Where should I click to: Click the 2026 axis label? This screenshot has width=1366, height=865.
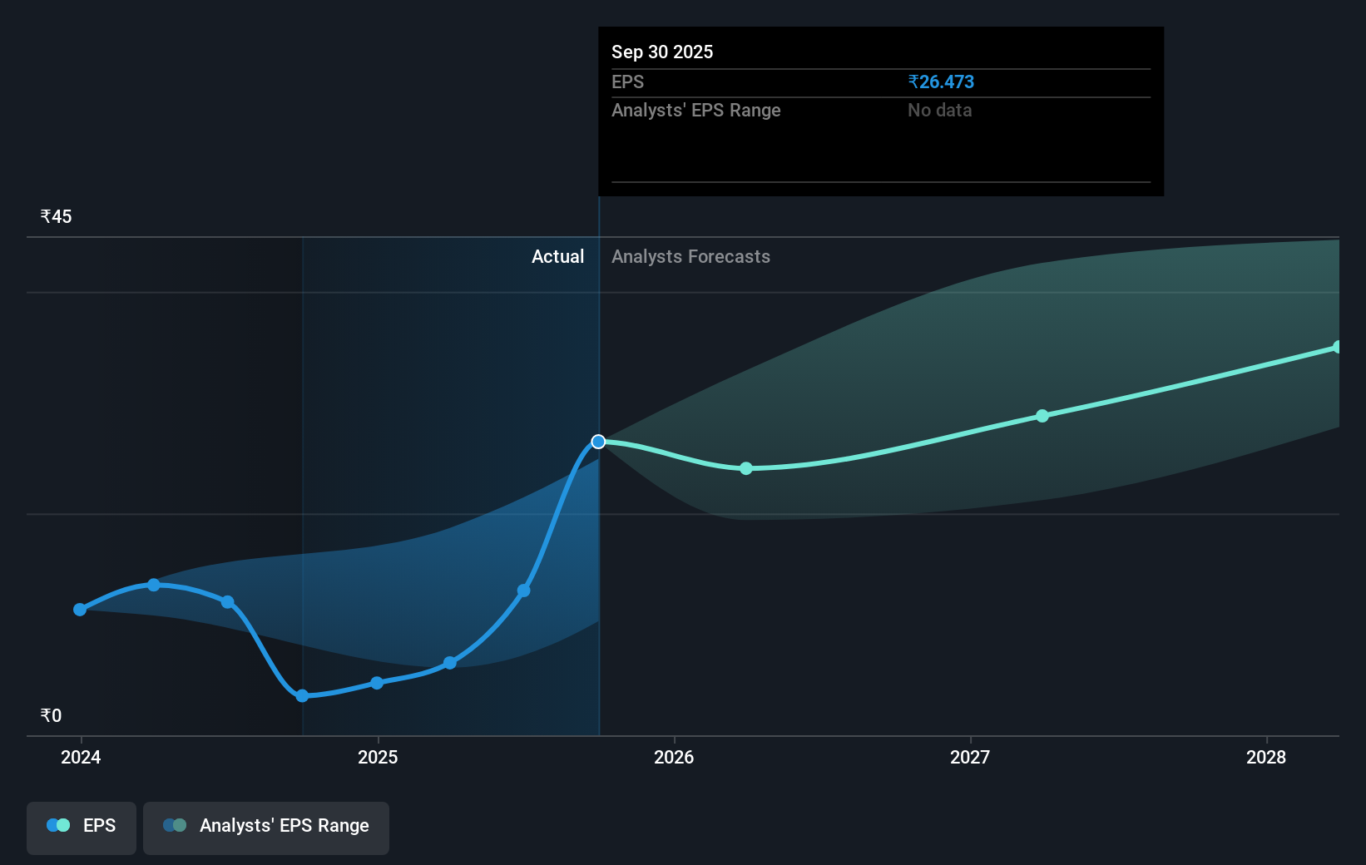pos(675,757)
